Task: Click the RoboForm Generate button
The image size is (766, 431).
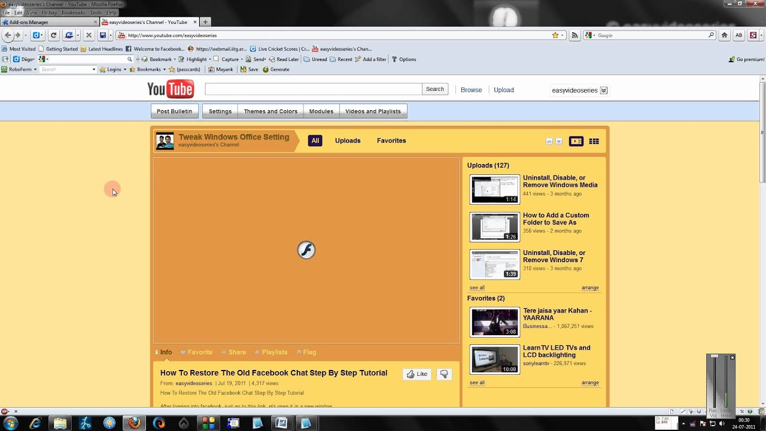Action: [x=275, y=69]
